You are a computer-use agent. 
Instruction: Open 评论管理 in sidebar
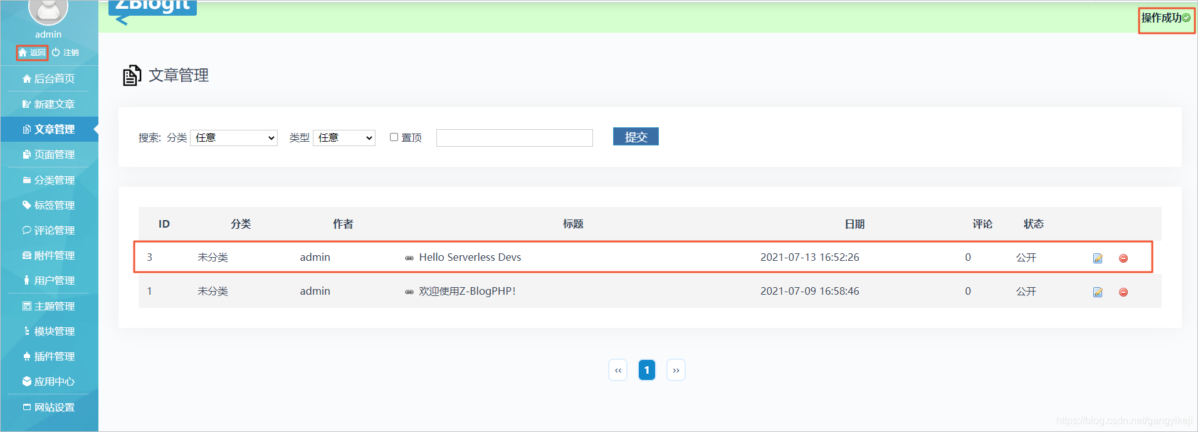pos(49,230)
